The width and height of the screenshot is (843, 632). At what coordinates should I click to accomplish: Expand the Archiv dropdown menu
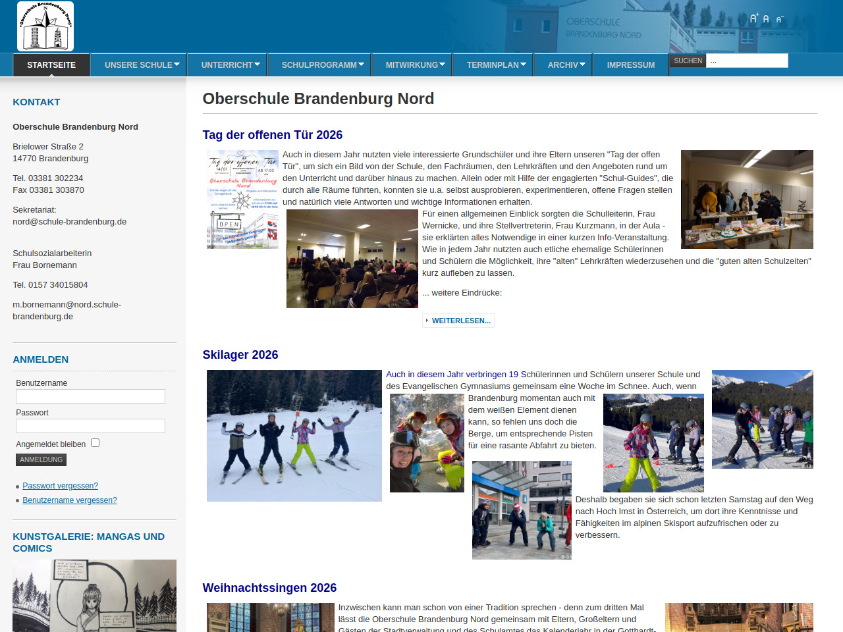tap(566, 65)
